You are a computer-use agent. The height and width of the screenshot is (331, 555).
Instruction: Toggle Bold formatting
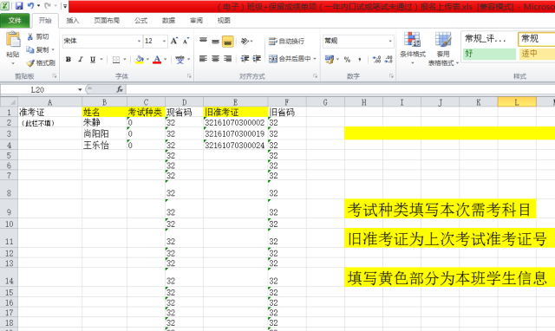[69, 60]
